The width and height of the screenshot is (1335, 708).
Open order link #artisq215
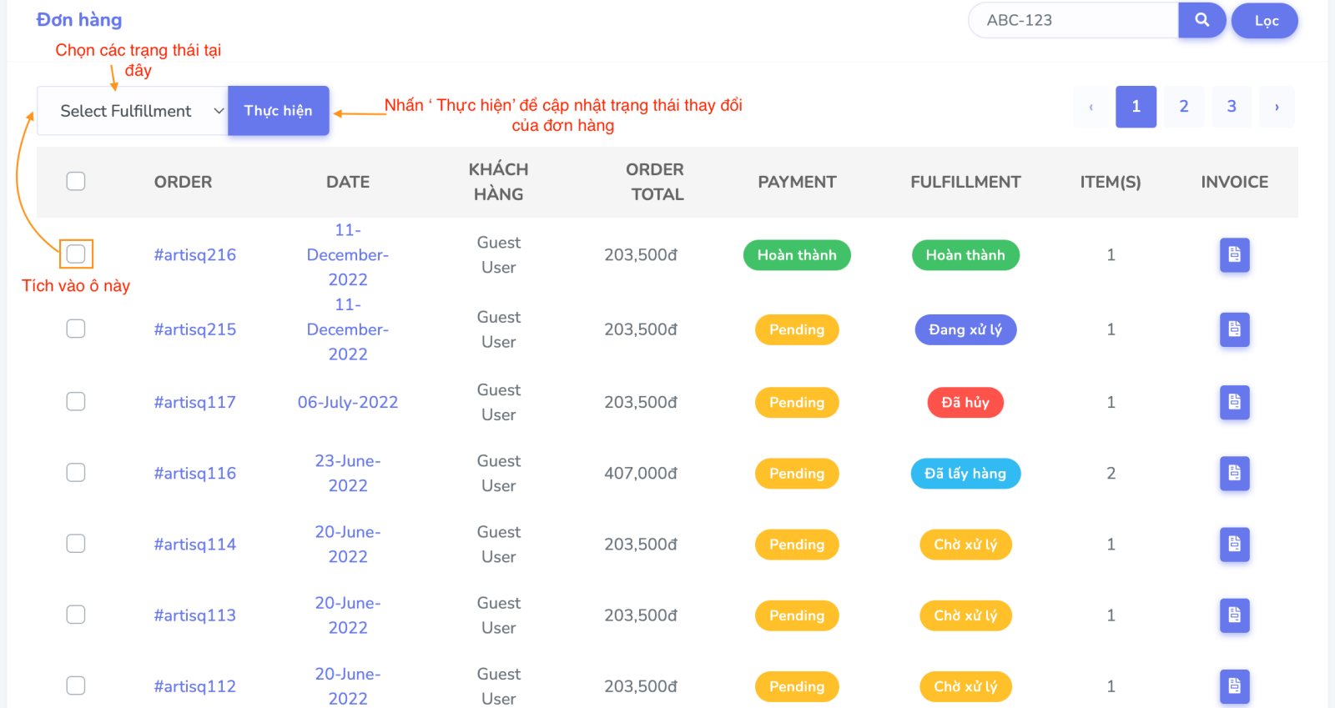click(x=194, y=329)
